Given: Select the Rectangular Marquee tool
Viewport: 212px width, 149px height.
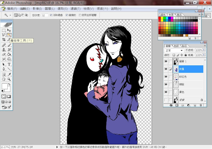Looking at the screenshot, I should point(4,30).
